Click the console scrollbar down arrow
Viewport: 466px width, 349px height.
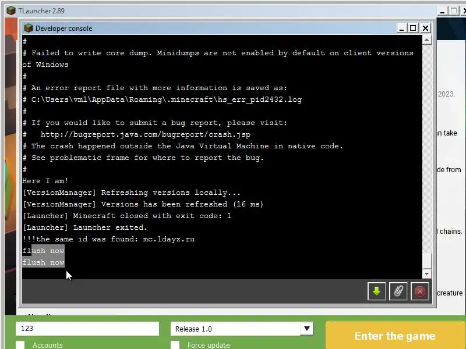pyautogui.click(x=427, y=274)
